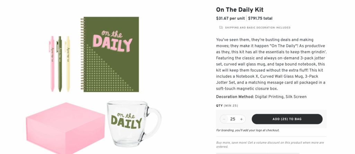Add 25 units to bag
The height and width of the screenshot is (154, 355).
coord(287,119)
